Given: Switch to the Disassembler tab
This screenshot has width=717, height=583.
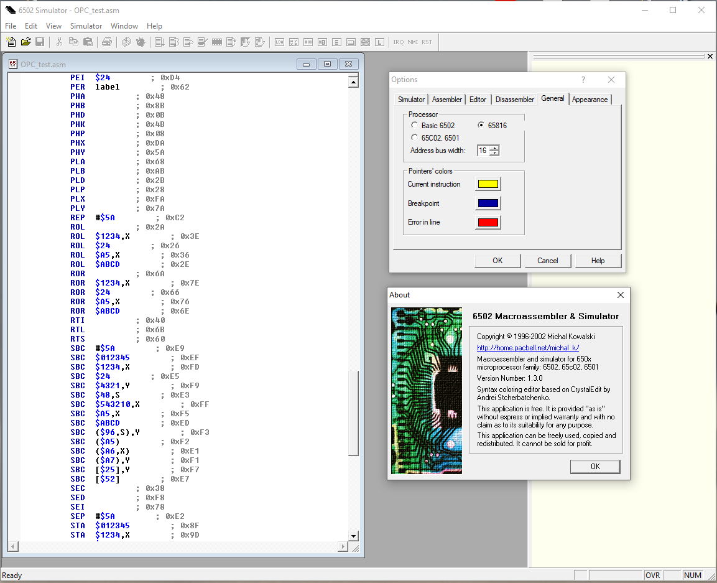Looking at the screenshot, I should click(514, 100).
